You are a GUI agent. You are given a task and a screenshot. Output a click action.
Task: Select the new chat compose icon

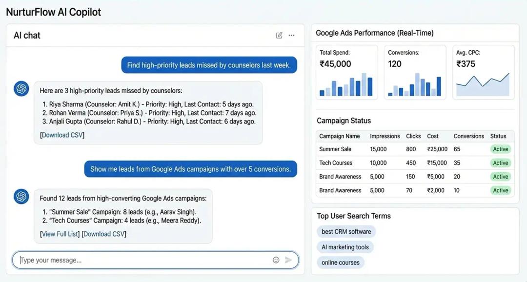(x=279, y=35)
